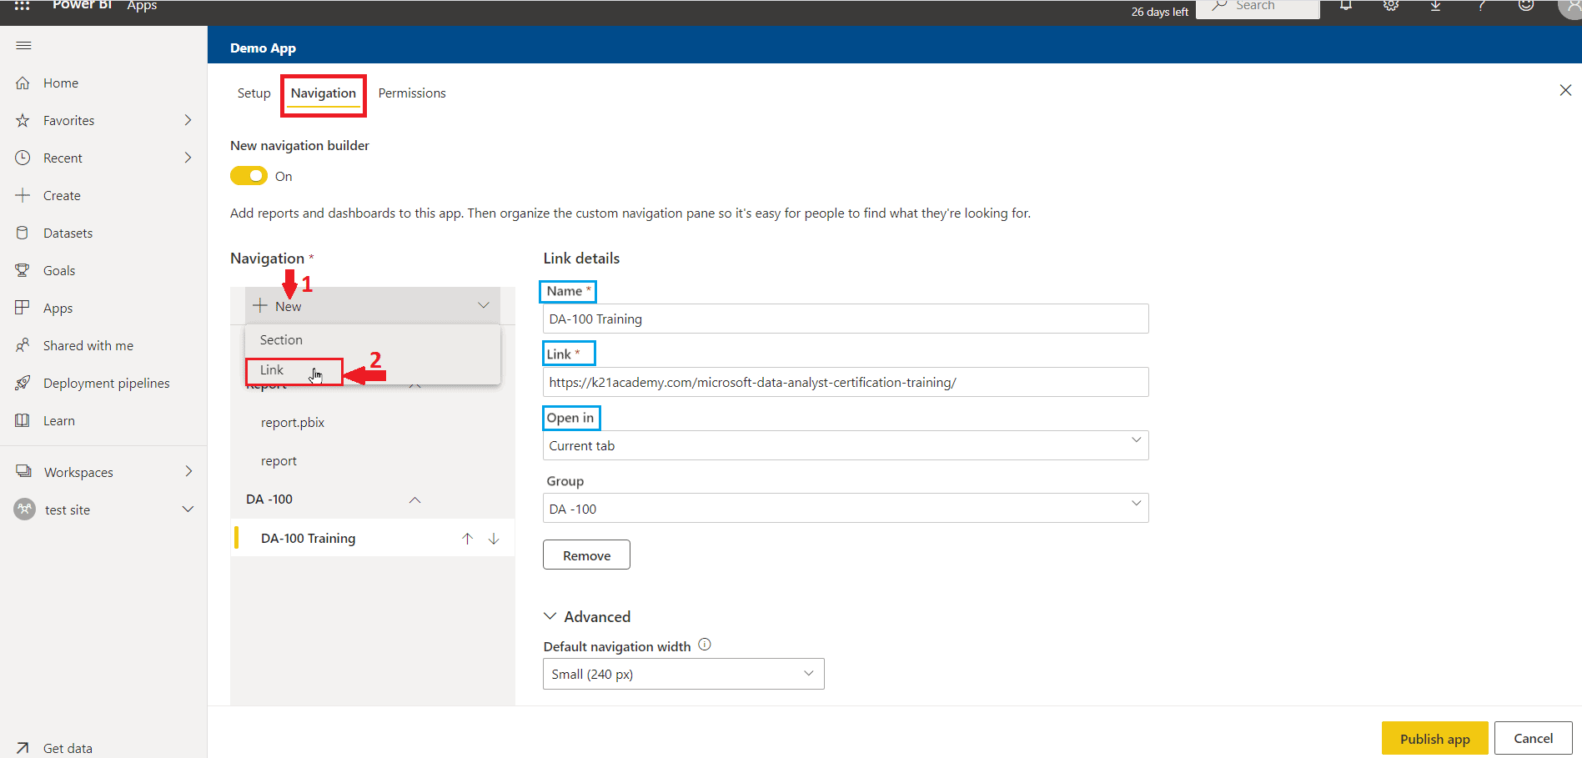Click the Publish app button

pos(1434,739)
